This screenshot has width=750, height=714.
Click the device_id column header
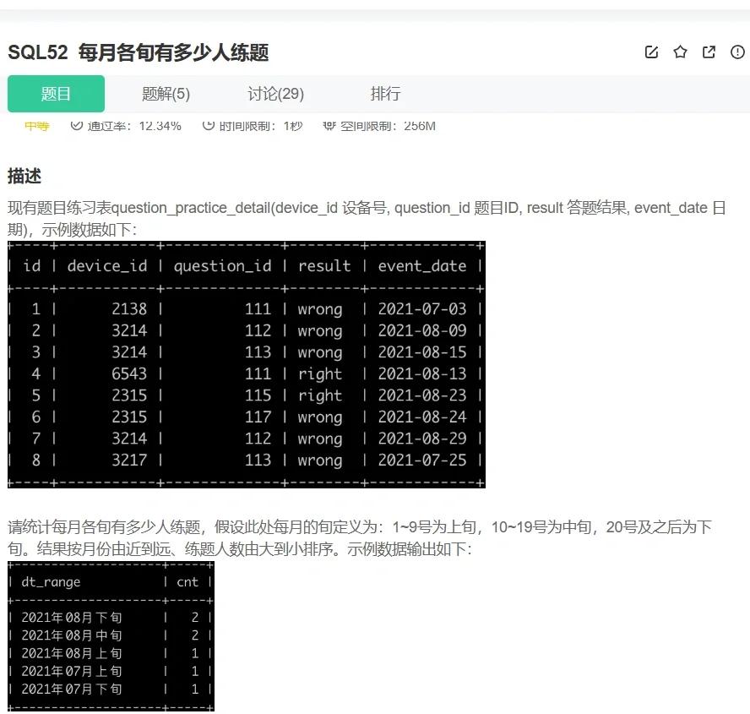click(107, 266)
